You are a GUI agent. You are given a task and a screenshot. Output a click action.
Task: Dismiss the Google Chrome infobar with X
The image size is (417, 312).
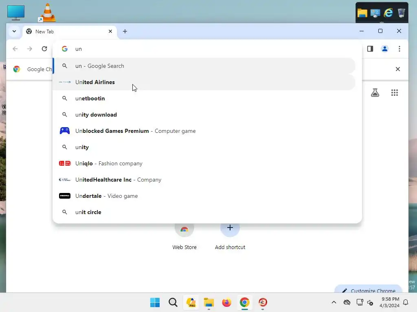point(398,69)
